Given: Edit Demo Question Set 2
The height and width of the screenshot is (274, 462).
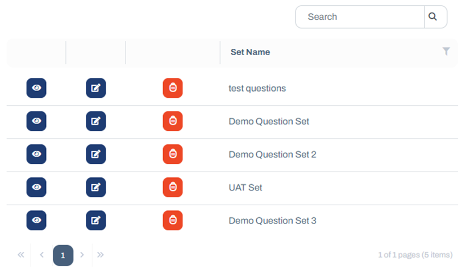Looking at the screenshot, I should point(96,154).
